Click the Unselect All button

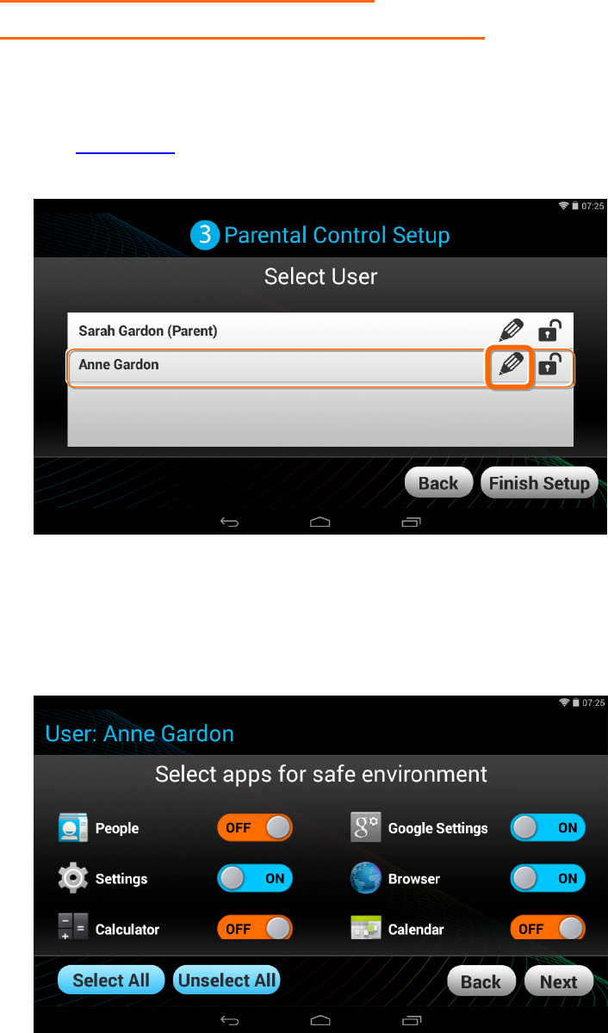(226, 980)
